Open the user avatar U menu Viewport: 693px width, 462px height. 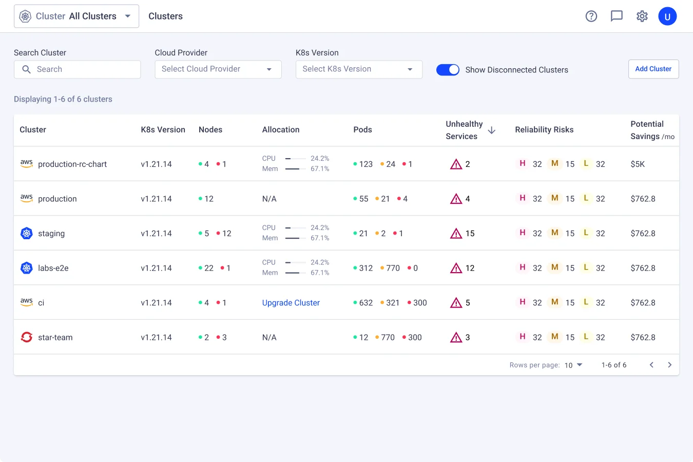click(667, 16)
